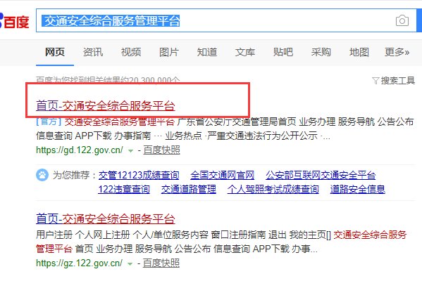Open second result 首页-交通安全综合服务平台 (gz.122.gov.cn)

click(106, 218)
